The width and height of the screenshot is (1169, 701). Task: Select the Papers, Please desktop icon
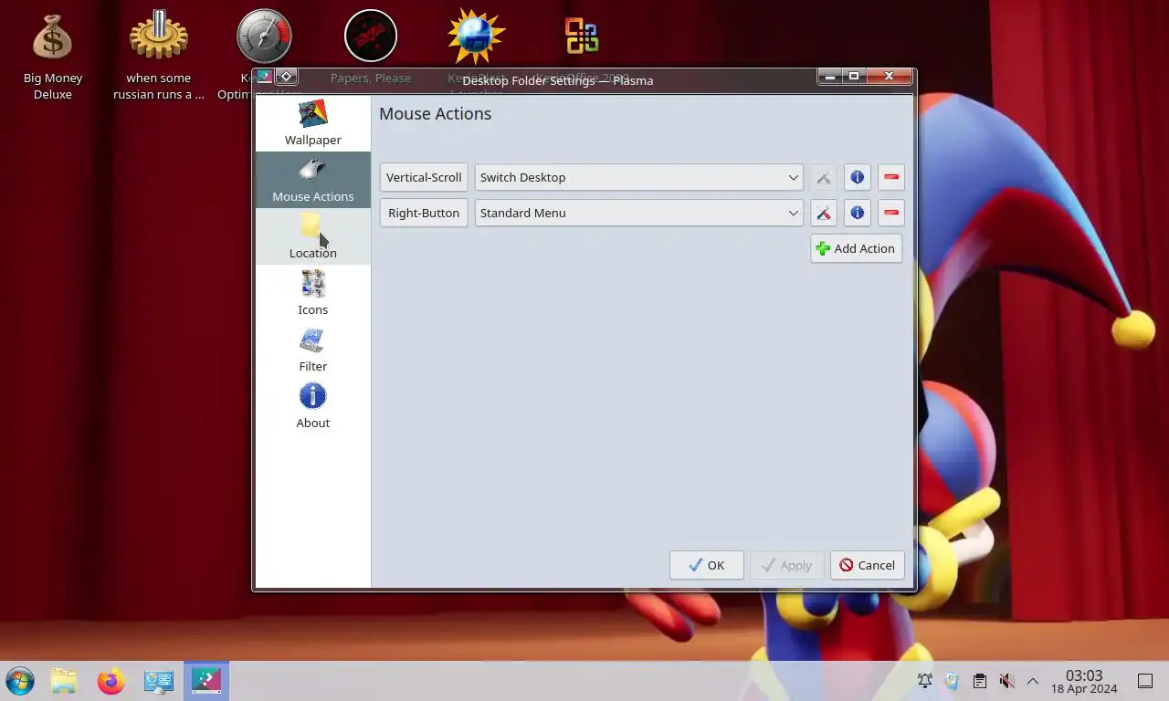(x=371, y=38)
